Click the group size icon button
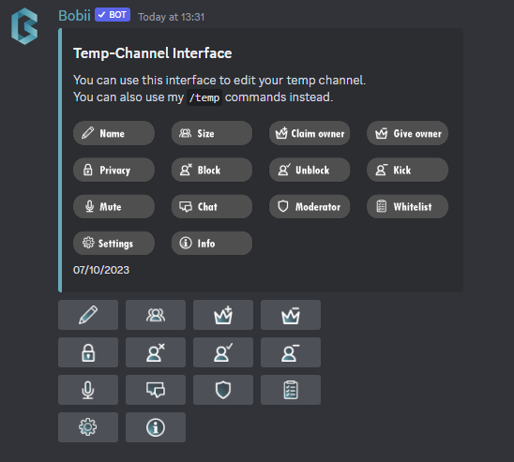This screenshot has height=462, width=514. [x=156, y=315]
